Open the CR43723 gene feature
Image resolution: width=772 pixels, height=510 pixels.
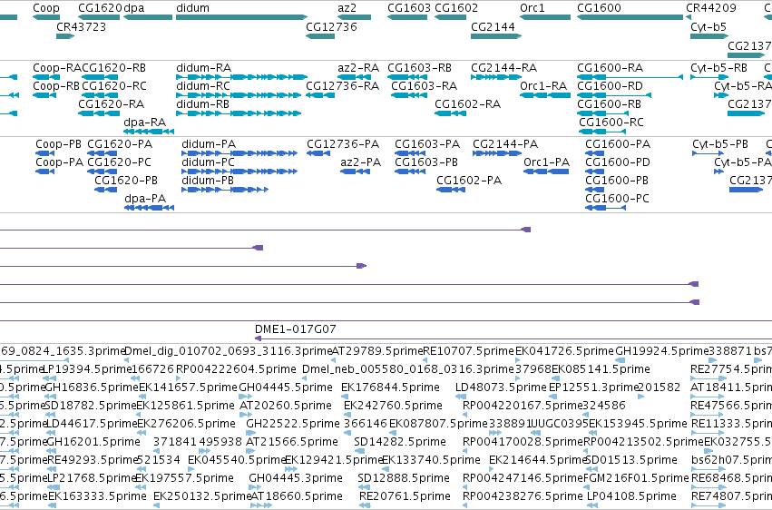pyautogui.click(x=65, y=36)
